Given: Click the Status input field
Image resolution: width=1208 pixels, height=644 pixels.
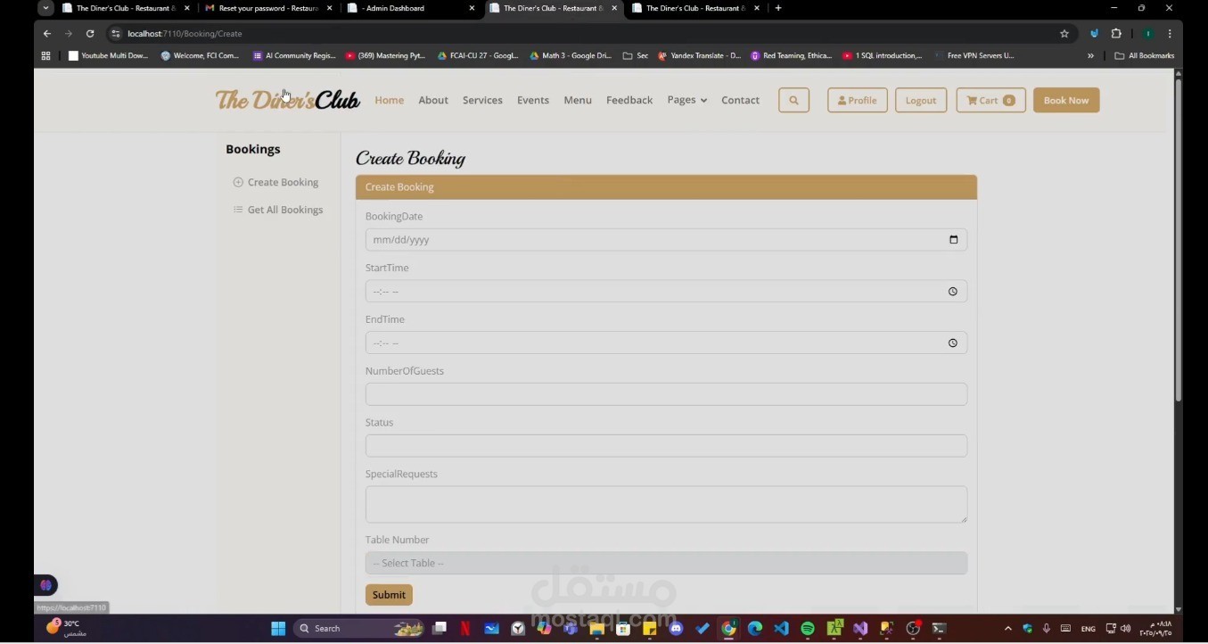Looking at the screenshot, I should point(666,446).
